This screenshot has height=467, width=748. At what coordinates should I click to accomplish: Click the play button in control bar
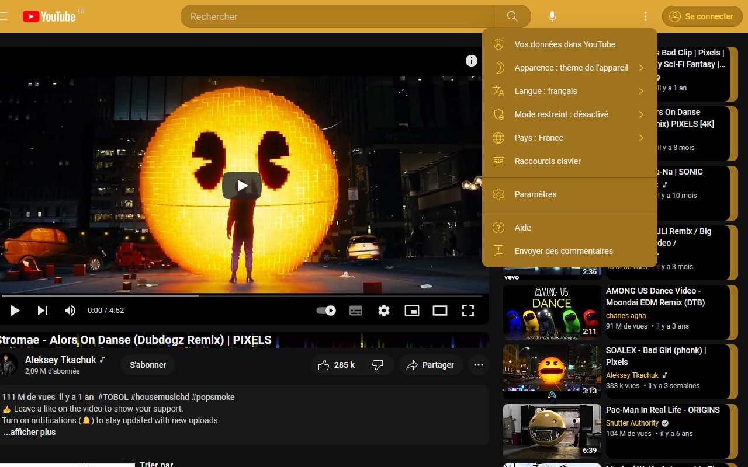click(15, 311)
